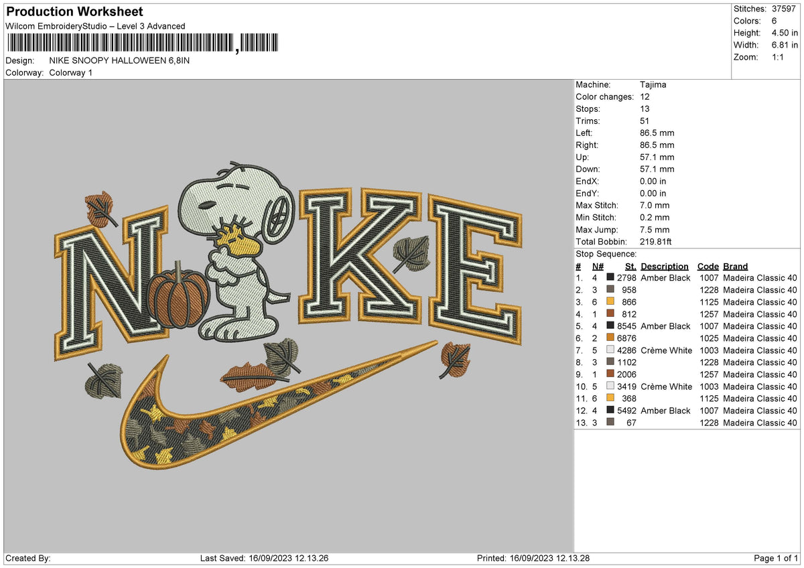
Task: Click the St. column header
Action: (630, 266)
